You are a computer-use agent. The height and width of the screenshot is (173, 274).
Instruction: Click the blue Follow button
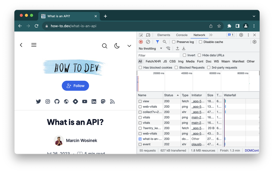[75, 86]
